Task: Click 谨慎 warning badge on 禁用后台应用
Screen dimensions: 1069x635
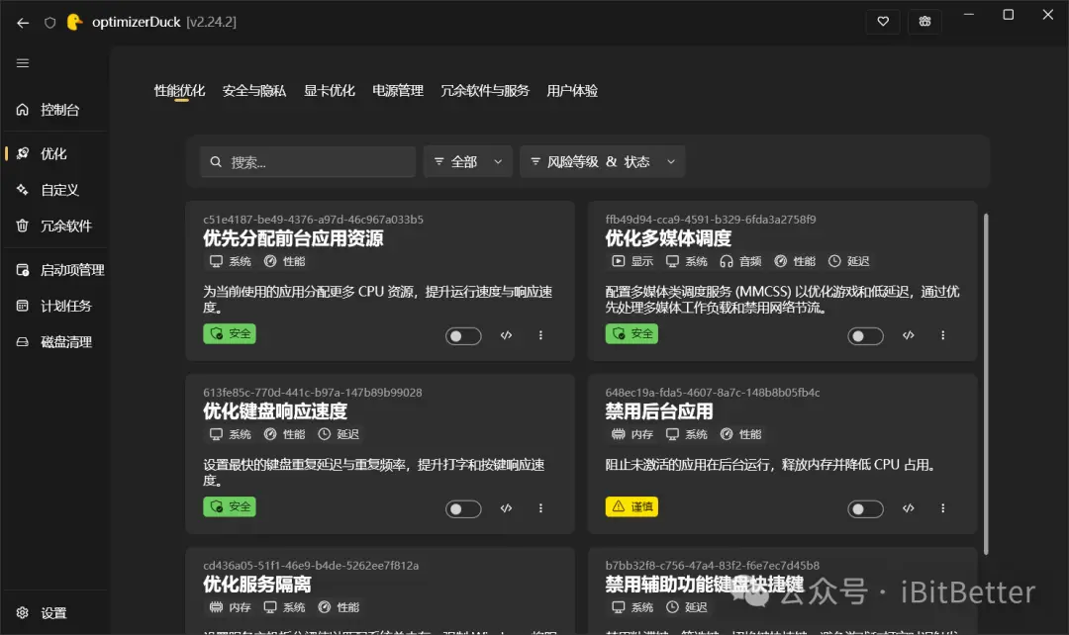Action: pyautogui.click(x=632, y=506)
